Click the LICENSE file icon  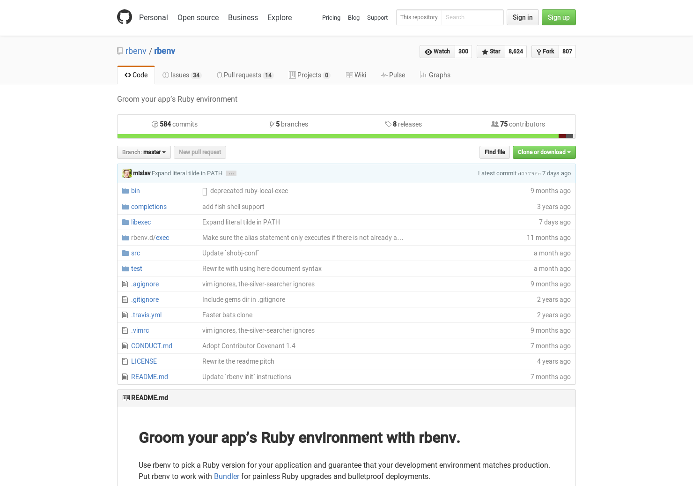[125, 361]
